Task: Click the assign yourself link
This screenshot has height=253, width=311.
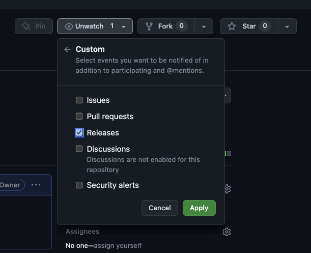Action: [118, 246]
